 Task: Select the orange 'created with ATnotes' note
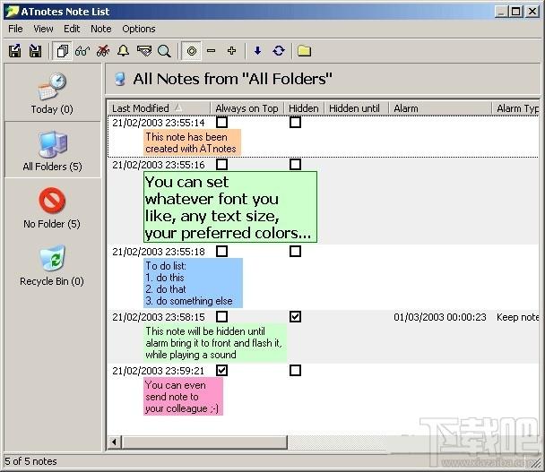point(192,142)
